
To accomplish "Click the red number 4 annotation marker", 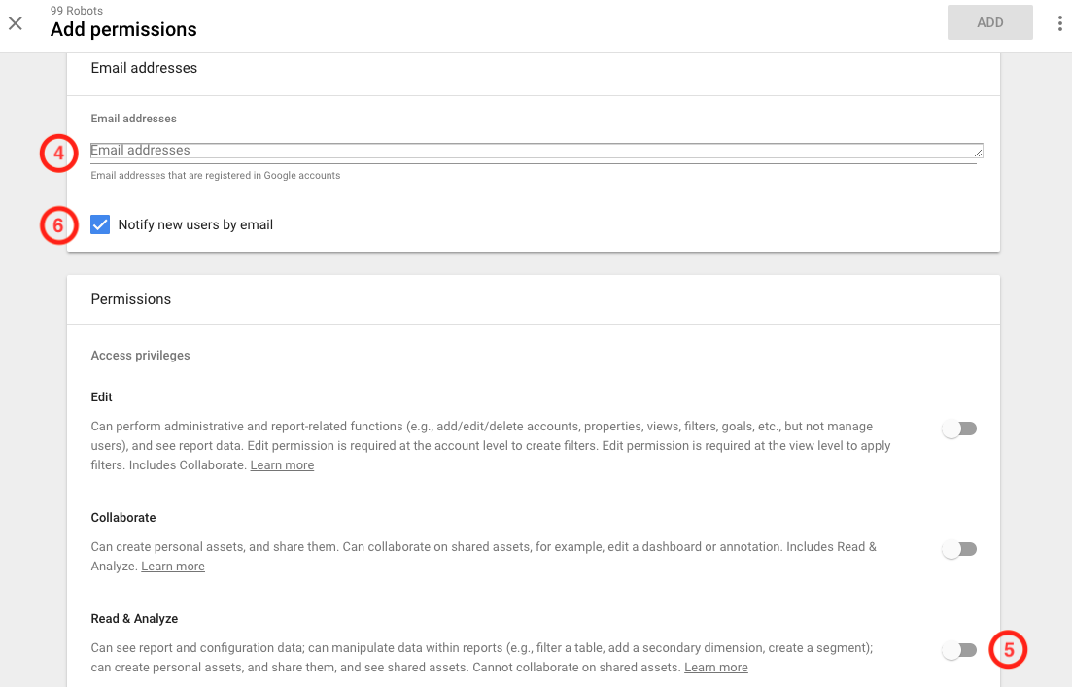I will 58,154.
